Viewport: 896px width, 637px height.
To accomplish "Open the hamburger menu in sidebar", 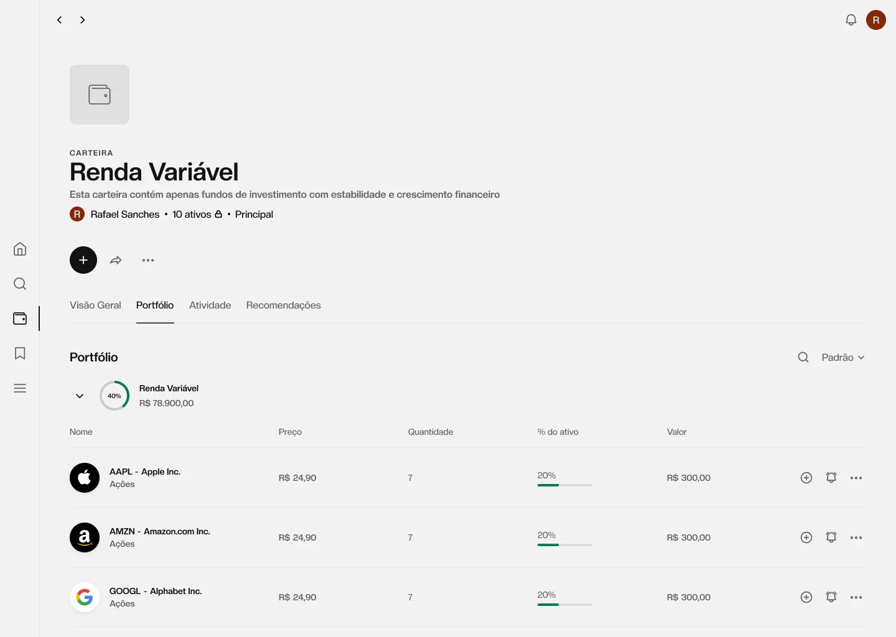I will click(20, 388).
